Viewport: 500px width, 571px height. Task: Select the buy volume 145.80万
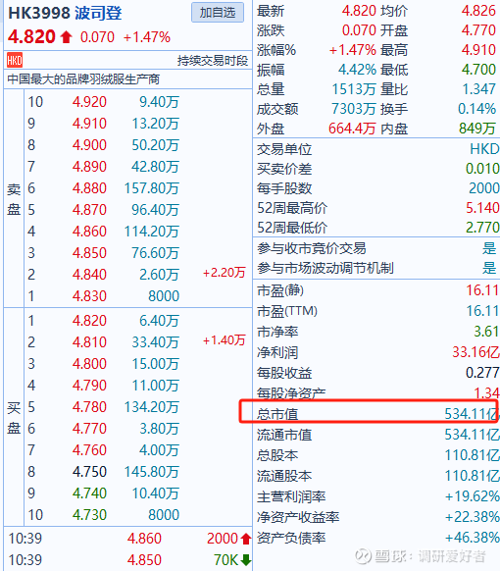click(151, 472)
